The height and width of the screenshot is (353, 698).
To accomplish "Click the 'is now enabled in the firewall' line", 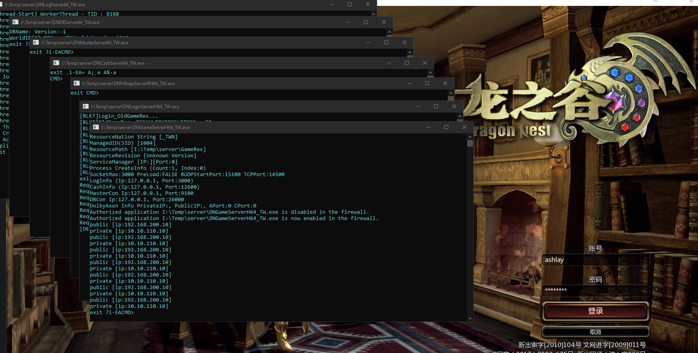I will 234,218.
